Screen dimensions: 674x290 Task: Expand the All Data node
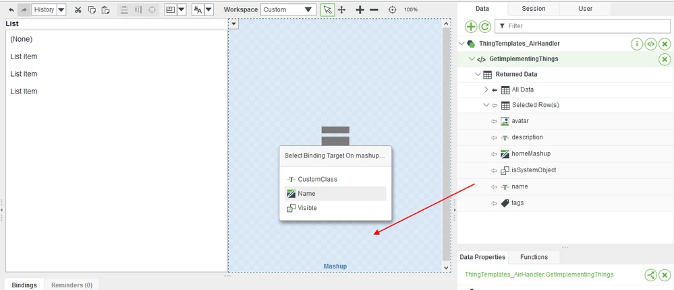[486, 89]
